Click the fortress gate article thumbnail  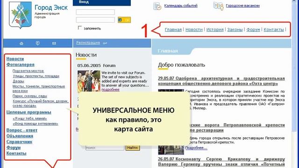171,150
